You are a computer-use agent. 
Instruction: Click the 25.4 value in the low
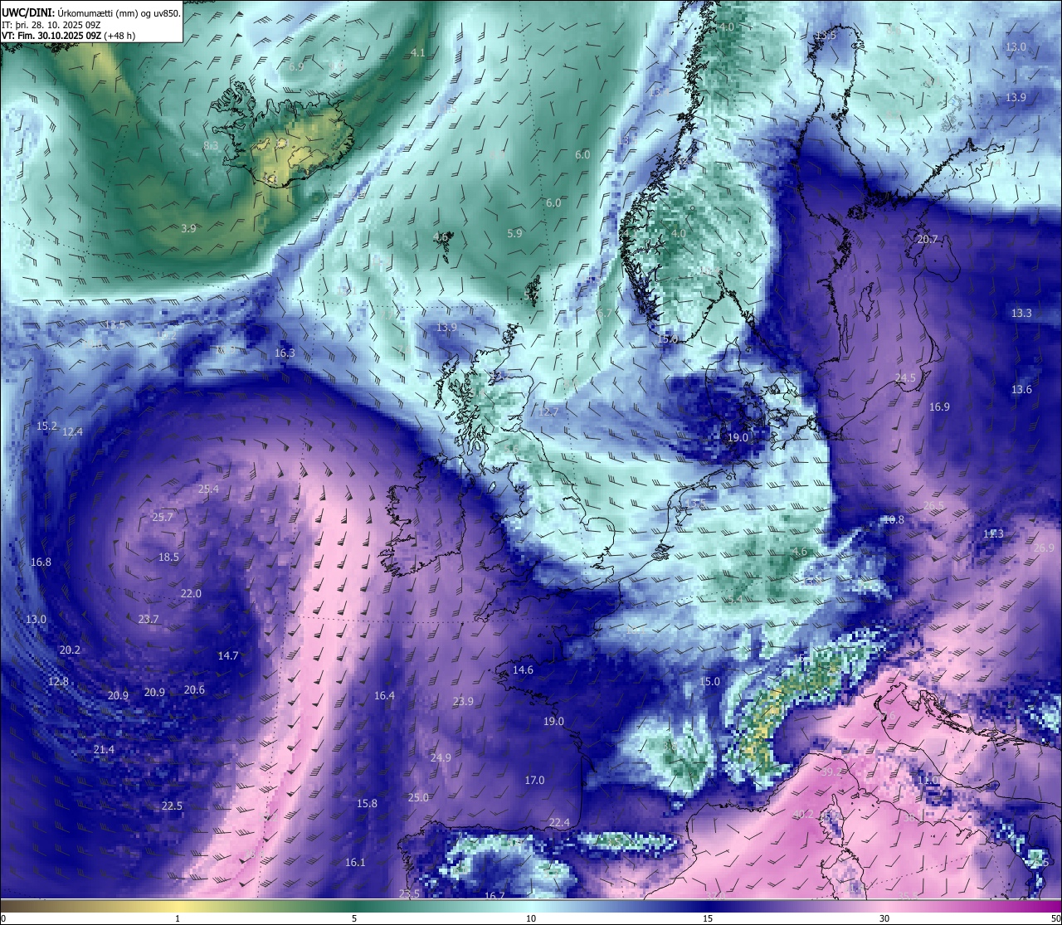pyautogui.click(x=208, y=489)
